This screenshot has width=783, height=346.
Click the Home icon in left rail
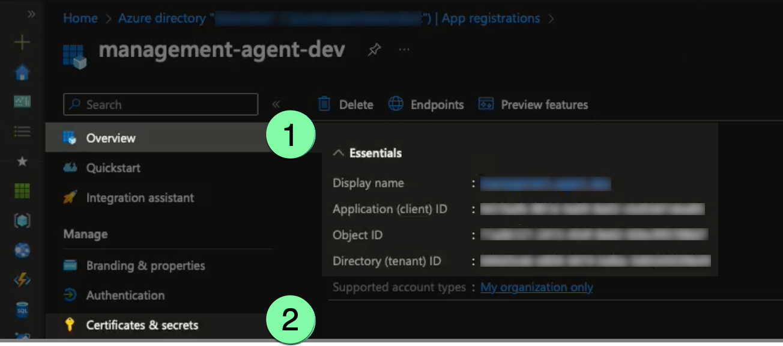22,73
